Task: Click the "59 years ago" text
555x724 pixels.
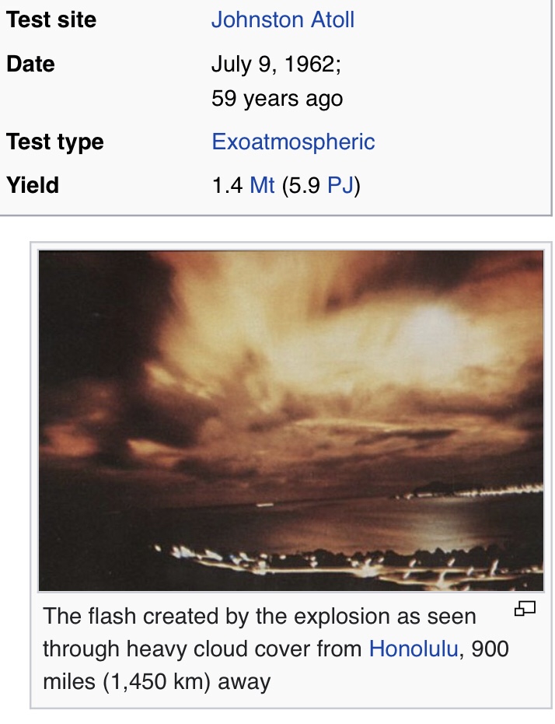Action: click(277, 99)
